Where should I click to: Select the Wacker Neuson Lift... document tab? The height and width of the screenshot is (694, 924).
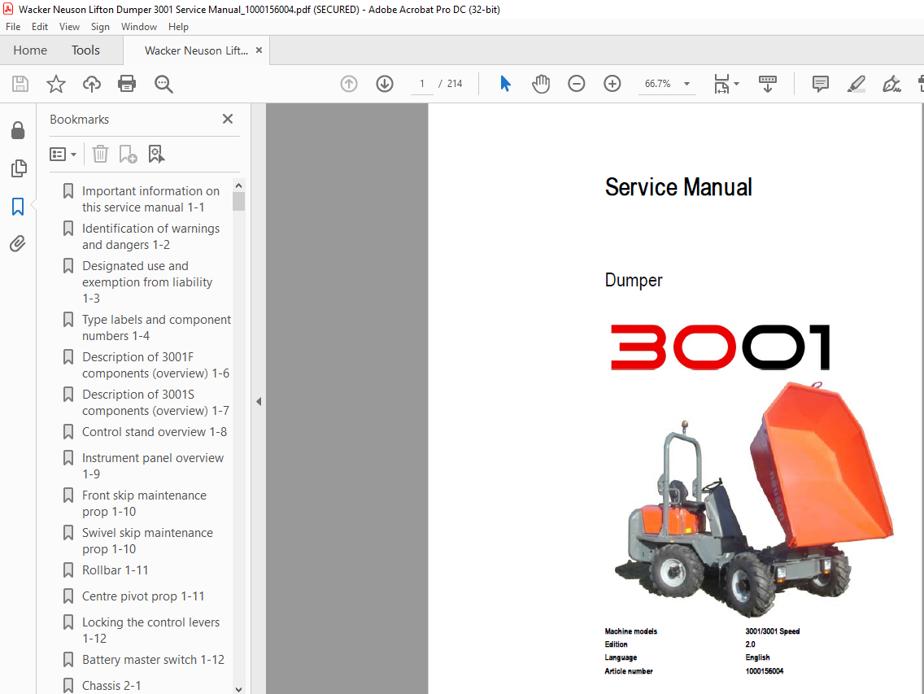(196, 50)
